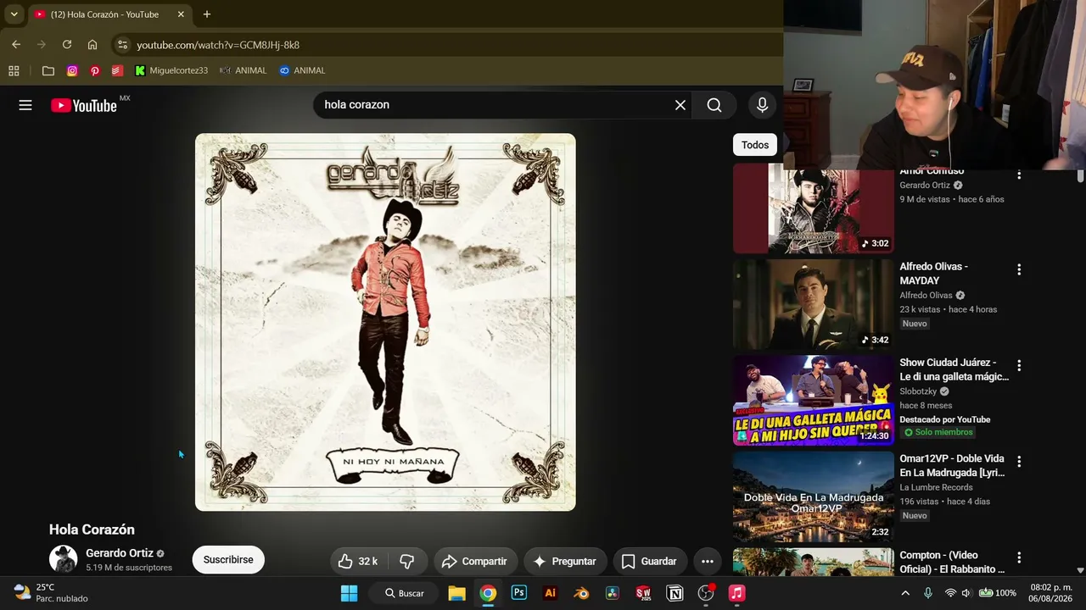Open the YouTube guide hamburger menu
Image resolution: width=1086 pixels, height=610 pixels.
click(25, 105)
